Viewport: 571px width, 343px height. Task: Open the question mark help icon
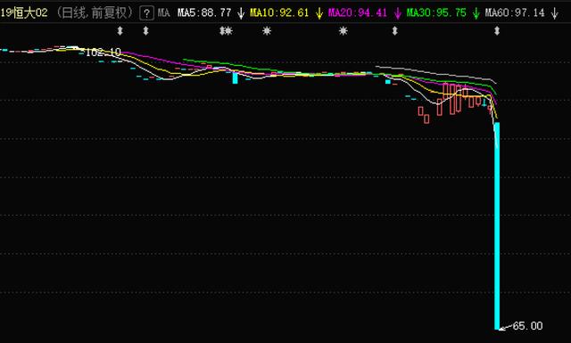click(146, 13)
